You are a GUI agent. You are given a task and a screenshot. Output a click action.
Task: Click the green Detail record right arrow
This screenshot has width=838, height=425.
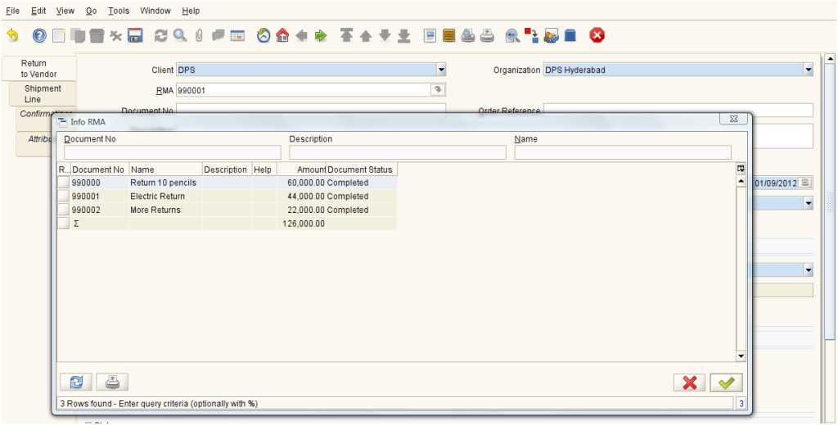321,36
